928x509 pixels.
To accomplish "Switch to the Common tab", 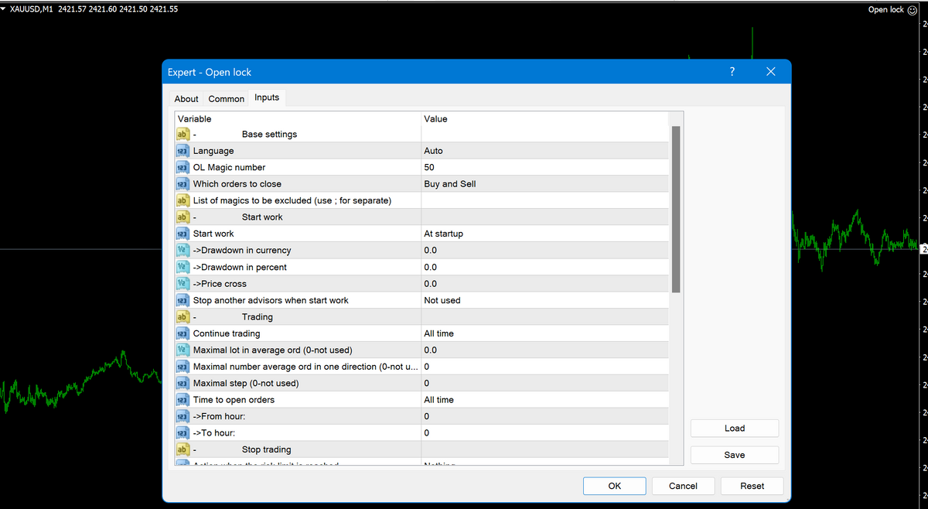I will [x=227, y=99].
